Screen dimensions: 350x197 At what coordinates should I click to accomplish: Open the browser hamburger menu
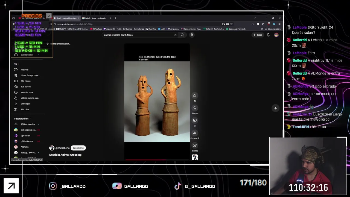(x=279, y=24)
